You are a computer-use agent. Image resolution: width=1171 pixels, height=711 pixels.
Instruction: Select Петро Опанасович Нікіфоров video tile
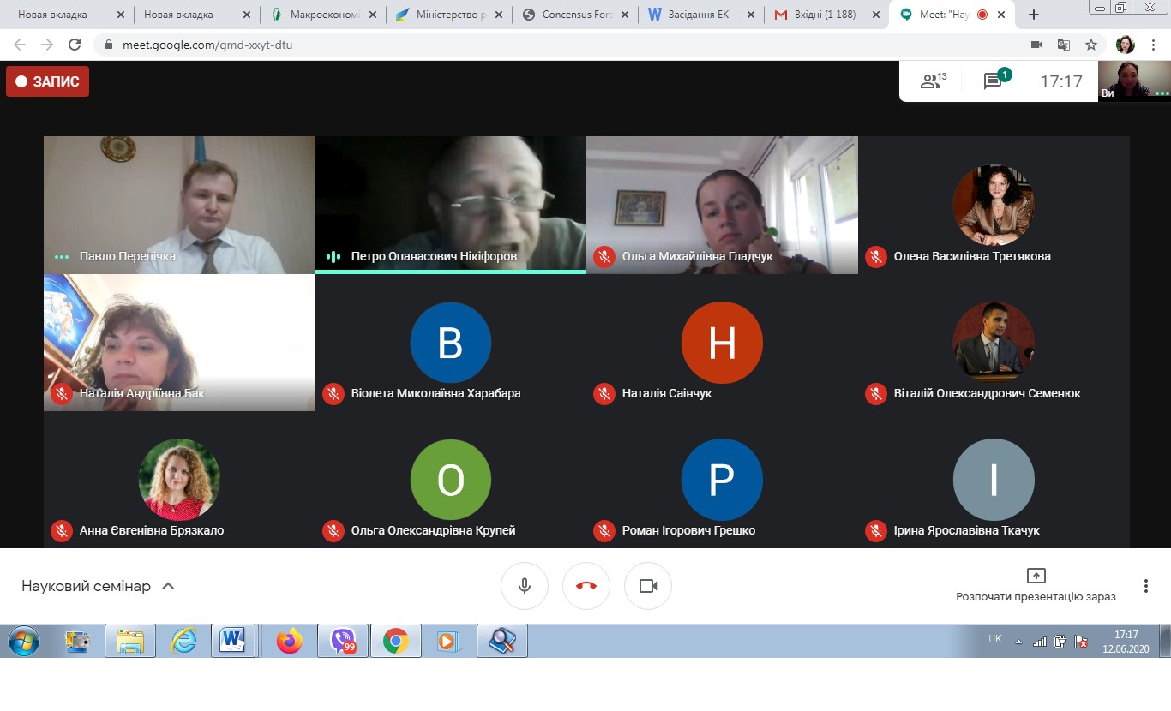(451, 205)
